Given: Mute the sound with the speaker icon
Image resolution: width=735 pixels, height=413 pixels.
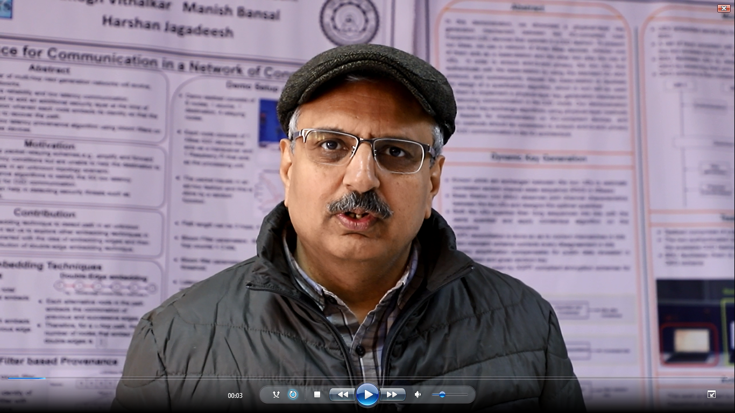Looking at the screenshot, I should click(418, 395).
